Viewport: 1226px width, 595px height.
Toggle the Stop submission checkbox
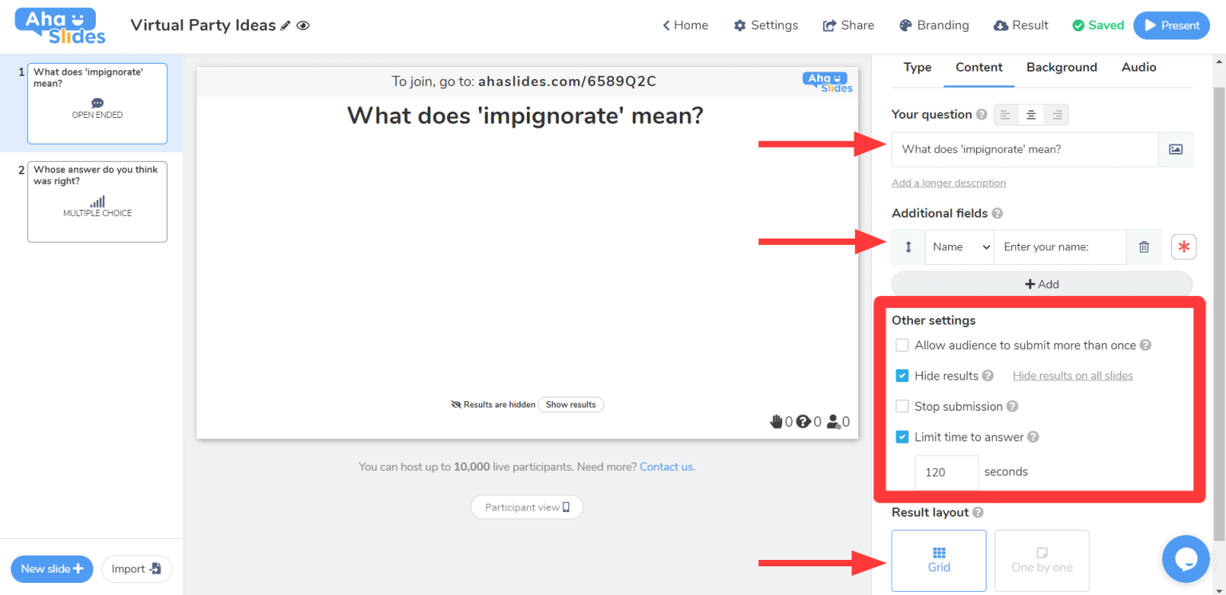pyautogui.click(x=902, y=407)
